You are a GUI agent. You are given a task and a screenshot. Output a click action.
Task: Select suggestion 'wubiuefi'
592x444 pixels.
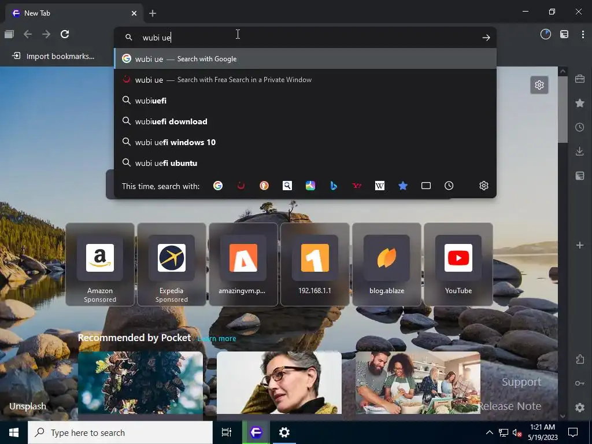point(305,101)
